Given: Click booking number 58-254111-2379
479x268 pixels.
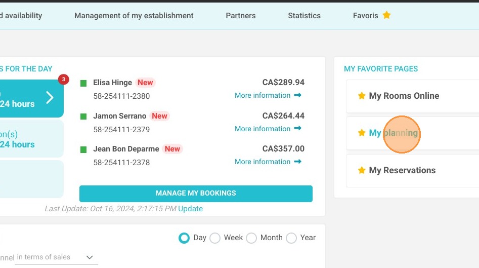Looking at the screenshot, I should click(x=121, y=129).
